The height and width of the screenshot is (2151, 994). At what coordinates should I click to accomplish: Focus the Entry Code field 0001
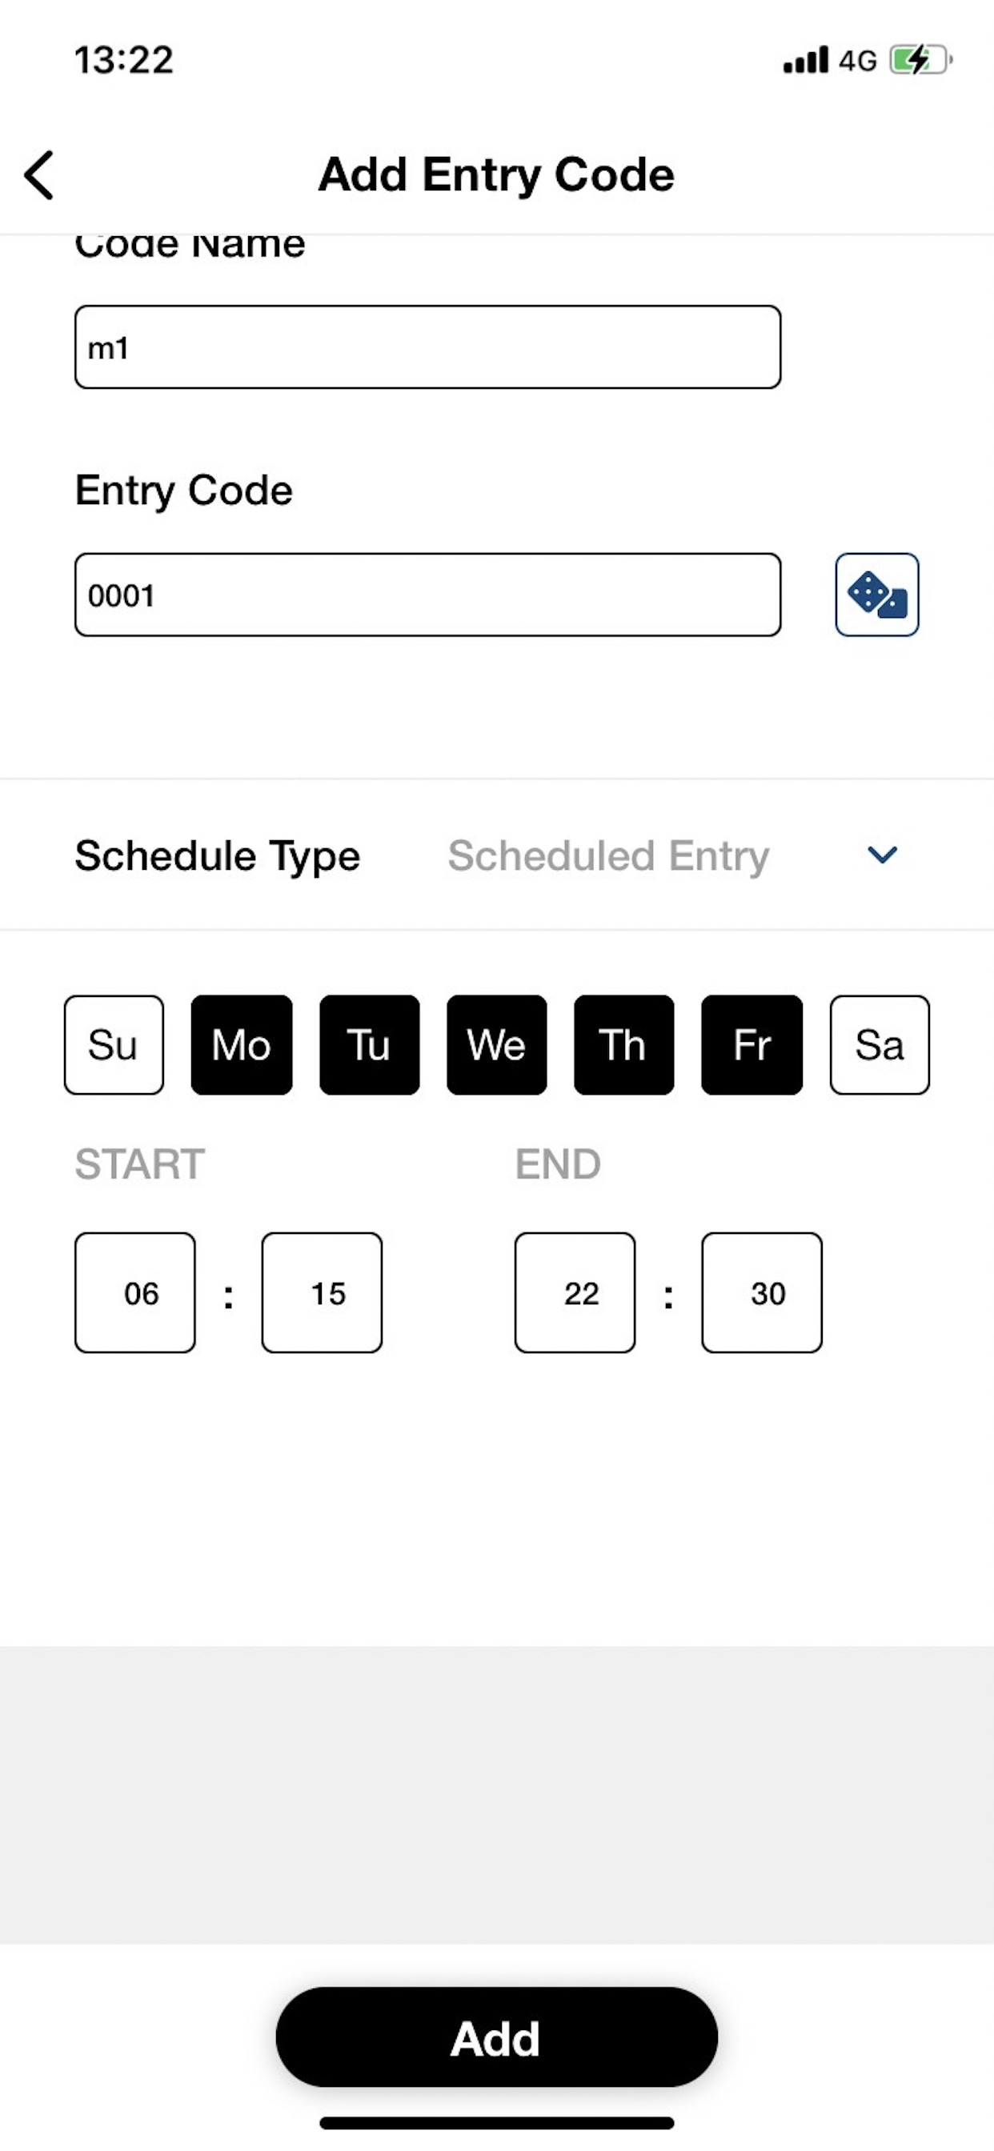(x=427, y=595)
